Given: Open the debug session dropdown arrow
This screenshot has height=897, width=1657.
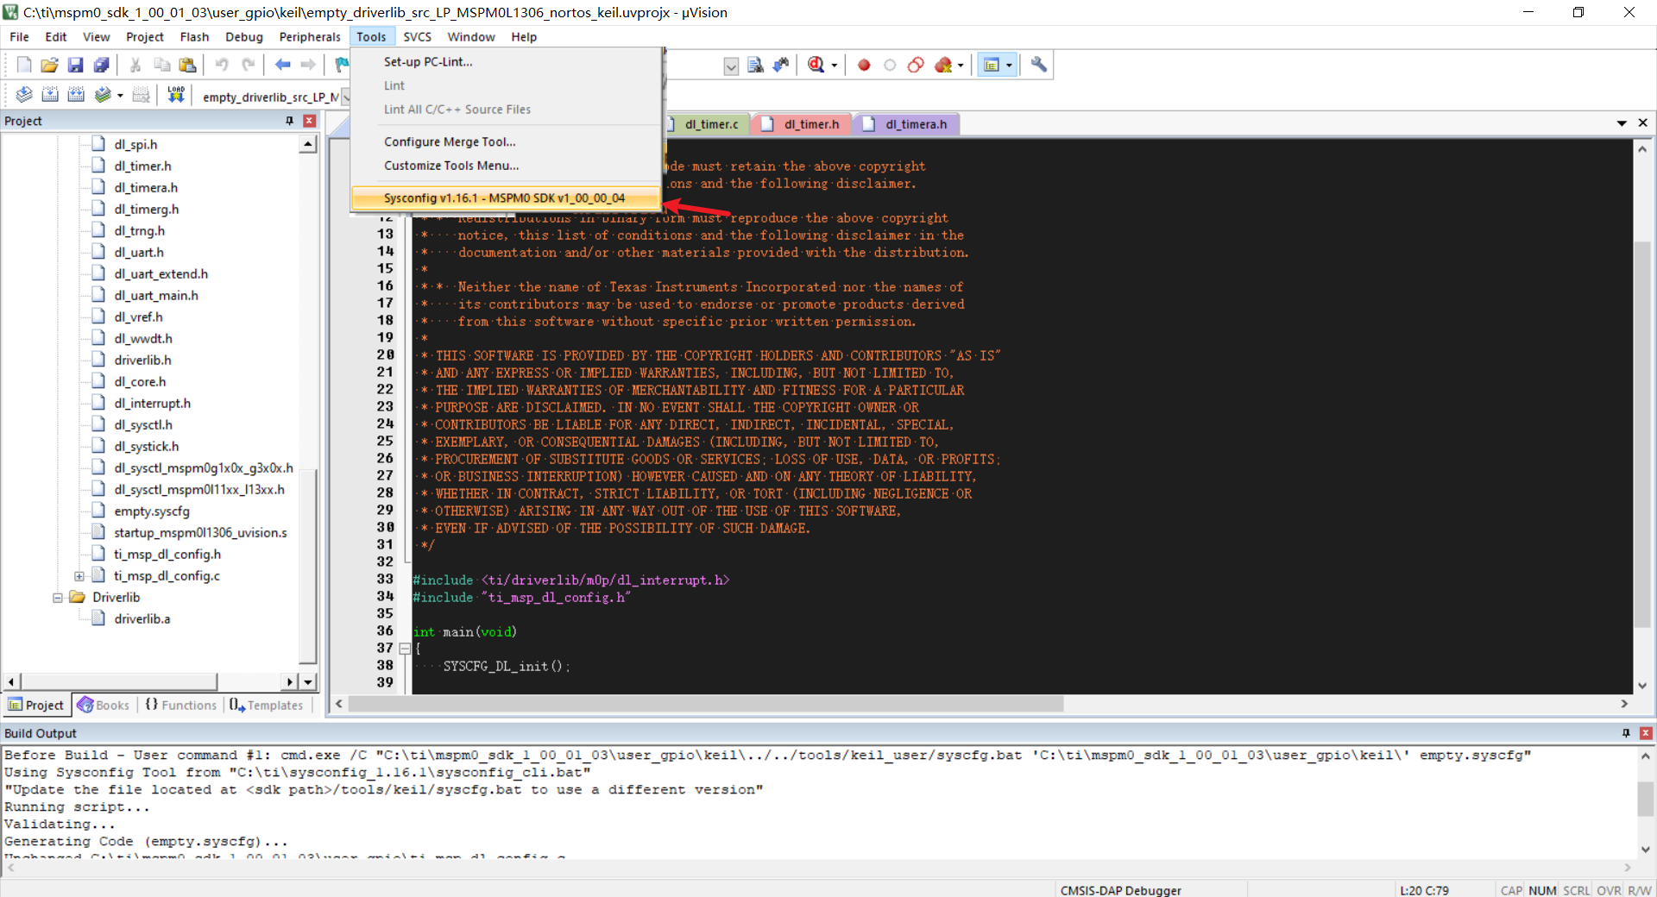Looking at the screenshot, I should 834,66.
